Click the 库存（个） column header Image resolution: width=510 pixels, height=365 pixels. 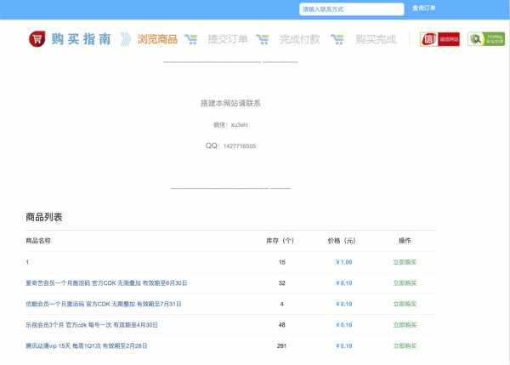pyautogui.click(x=280, y=241)
